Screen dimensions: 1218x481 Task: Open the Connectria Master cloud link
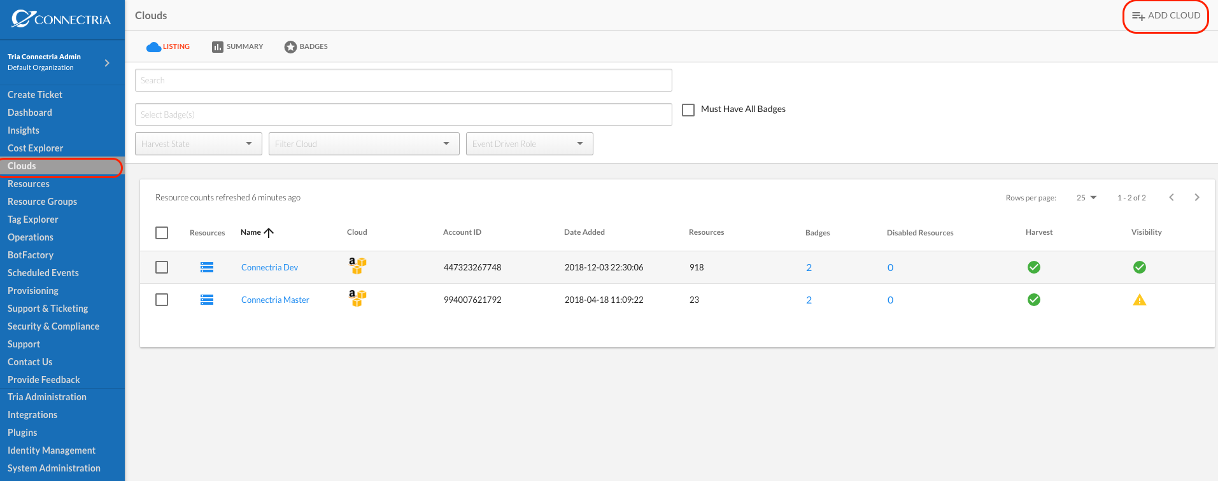click(x=275, y=300)
